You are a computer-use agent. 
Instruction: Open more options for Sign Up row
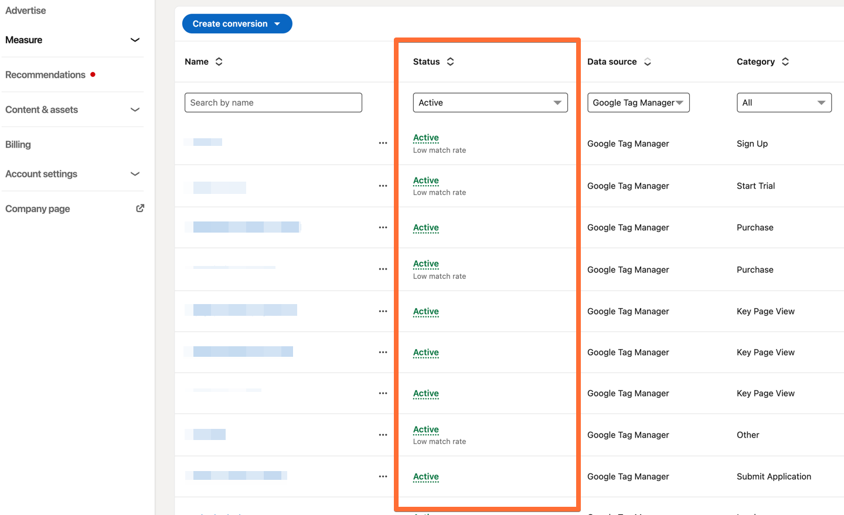tap(383, 143)
